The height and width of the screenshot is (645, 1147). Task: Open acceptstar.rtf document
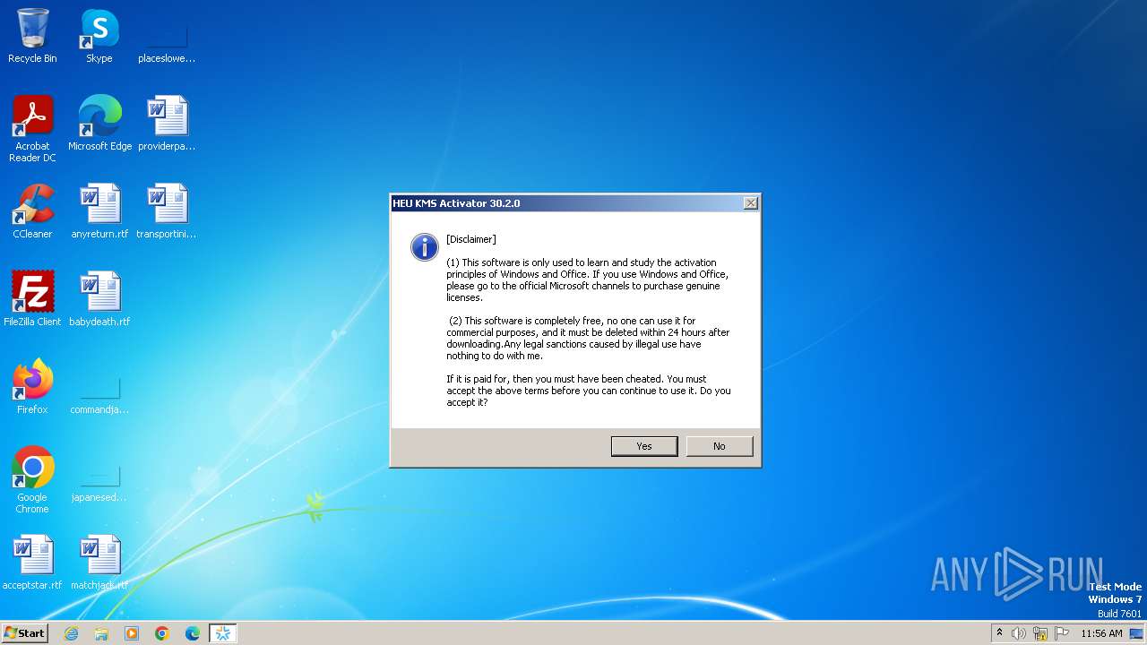tap(32, 563)
